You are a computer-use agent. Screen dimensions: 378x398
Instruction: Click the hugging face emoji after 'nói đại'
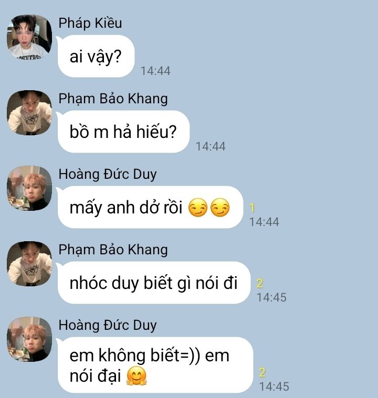click(x=136, y=376)
